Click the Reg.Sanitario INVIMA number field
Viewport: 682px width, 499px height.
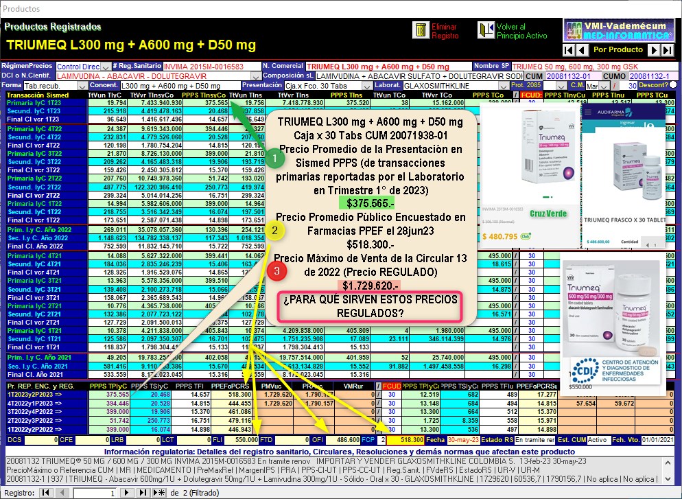(211, 67)
